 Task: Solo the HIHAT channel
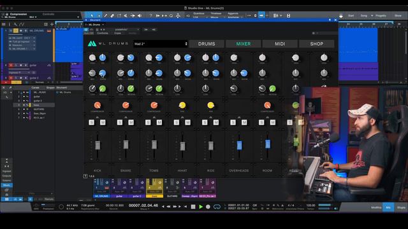[x=177, y=122]
